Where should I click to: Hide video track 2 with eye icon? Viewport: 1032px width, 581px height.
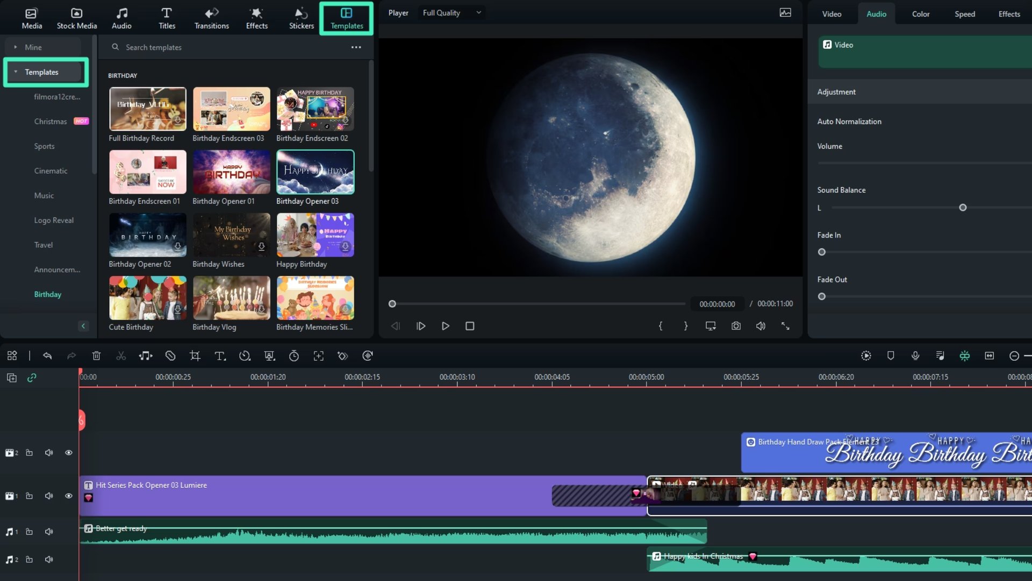69,452
